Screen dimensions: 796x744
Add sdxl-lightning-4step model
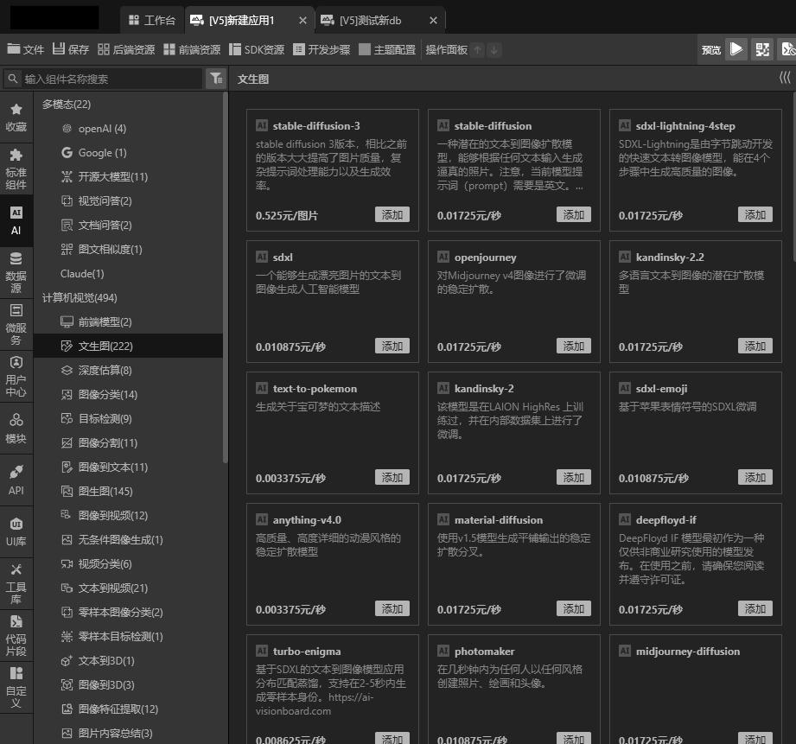pos(755,214)
